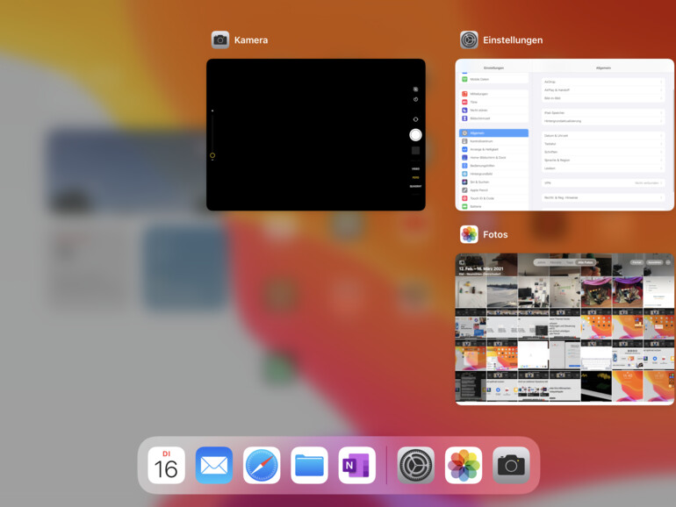The height and width of the screenshot is (507, 676).
Task: Open Home-Bildschirm & Dock in Einstellungen
Action: 493,158
